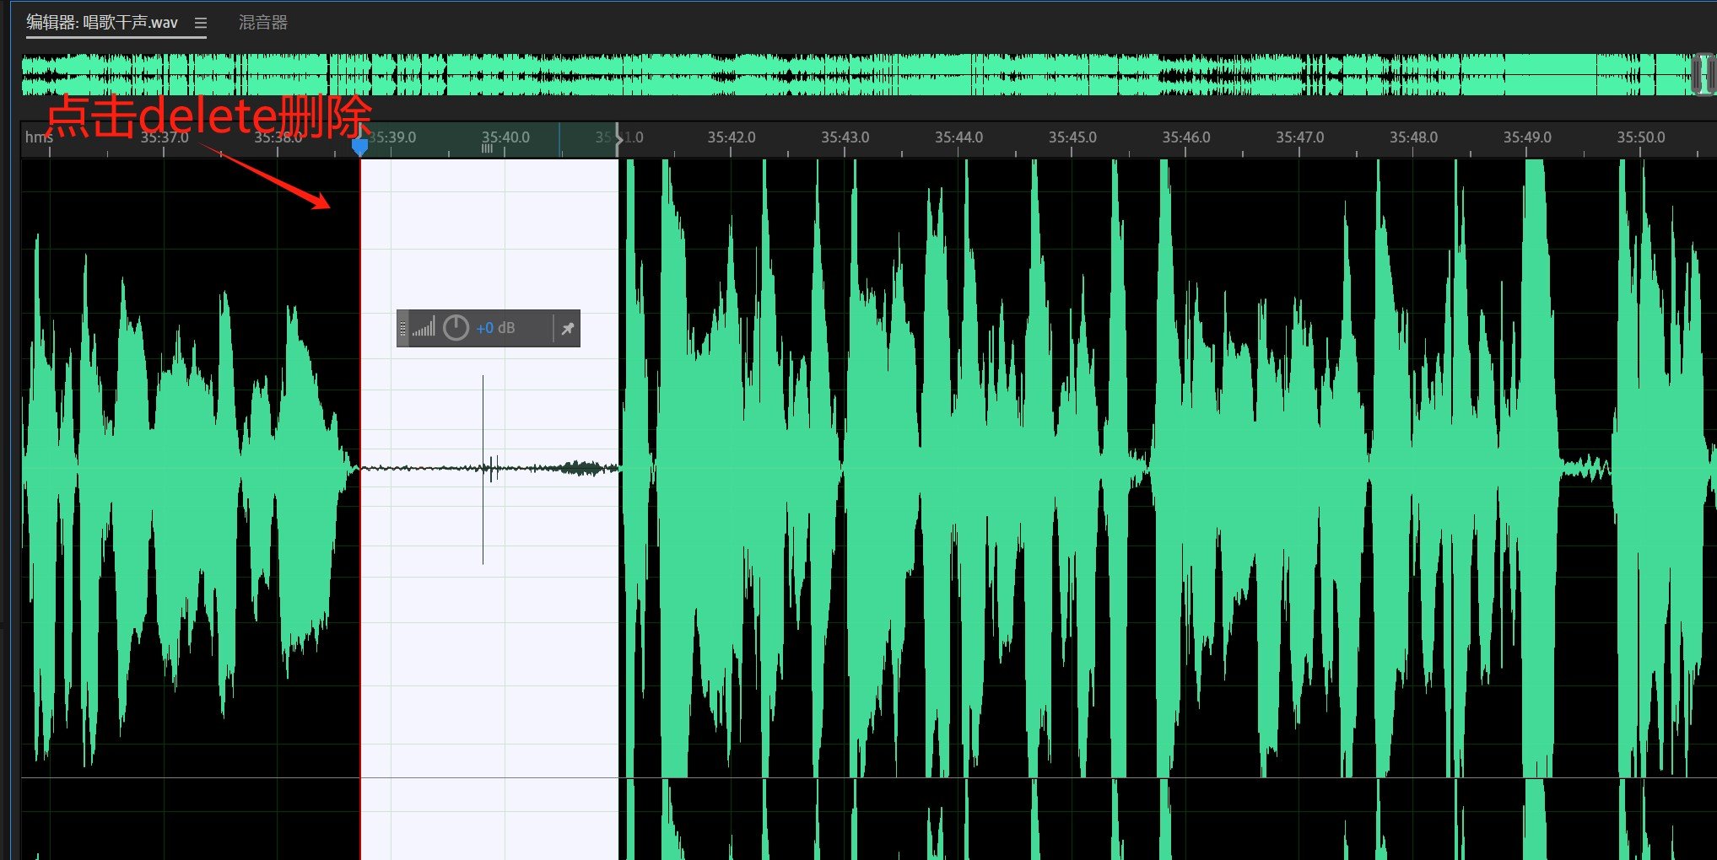This screenshot has height=860, width=1717.
Task: Click the ruler at 35:48.0
Action: (1413, 137)
